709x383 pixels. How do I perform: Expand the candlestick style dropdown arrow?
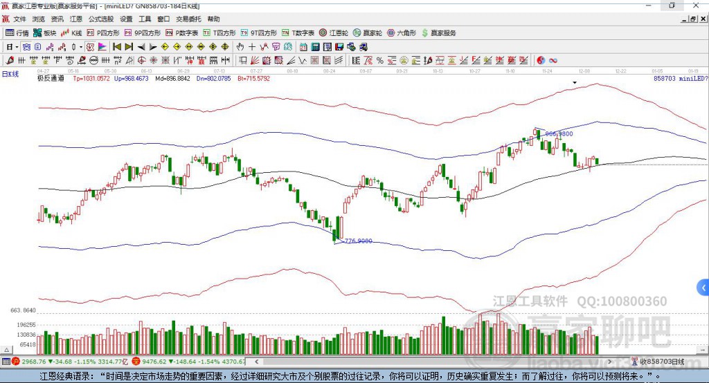point(81,47)
